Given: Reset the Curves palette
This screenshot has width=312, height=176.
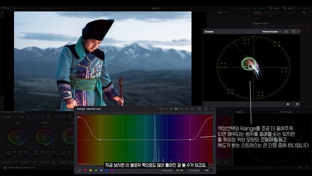Looking at the screenshot, I should pos(206,109).
